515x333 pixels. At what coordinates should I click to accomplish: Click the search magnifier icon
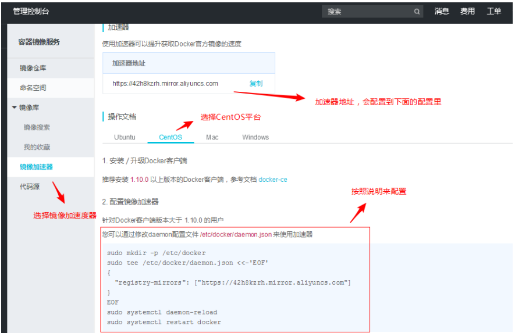coord(417,12)
